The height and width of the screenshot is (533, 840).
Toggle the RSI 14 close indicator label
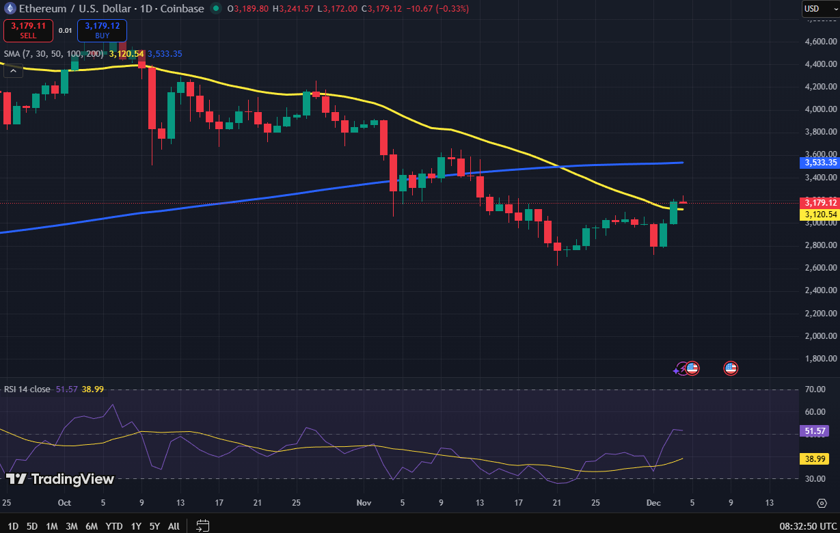(x=27, y=389)
